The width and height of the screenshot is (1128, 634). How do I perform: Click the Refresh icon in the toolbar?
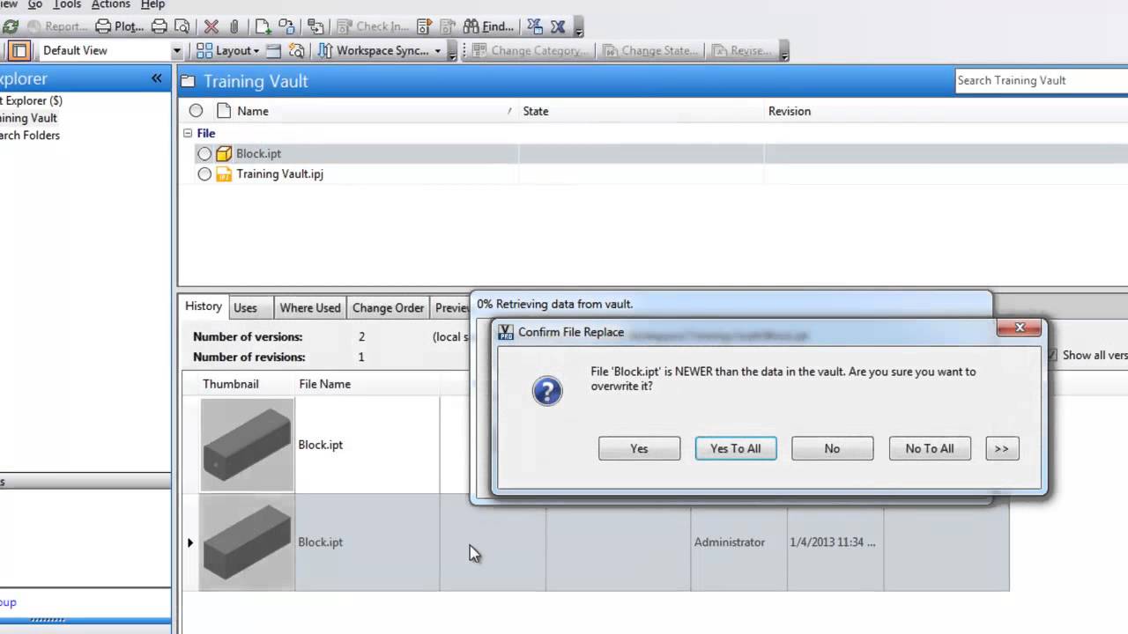(x=11, y=26)
